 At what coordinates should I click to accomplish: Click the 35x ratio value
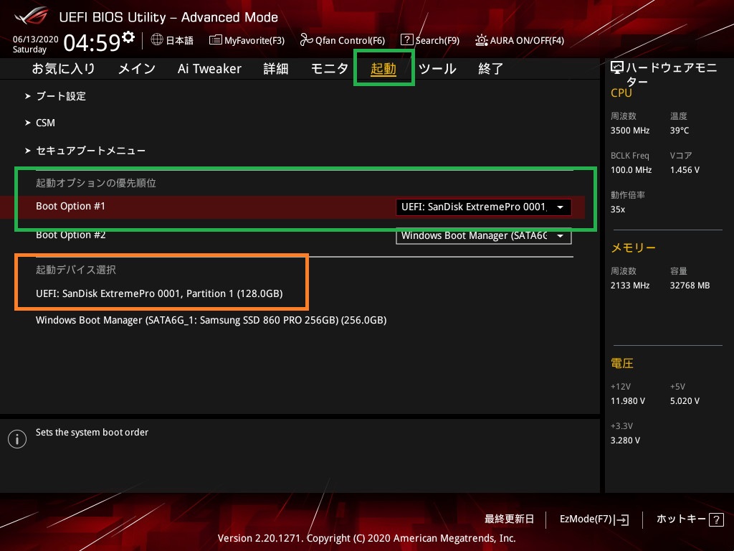point(618,209)
